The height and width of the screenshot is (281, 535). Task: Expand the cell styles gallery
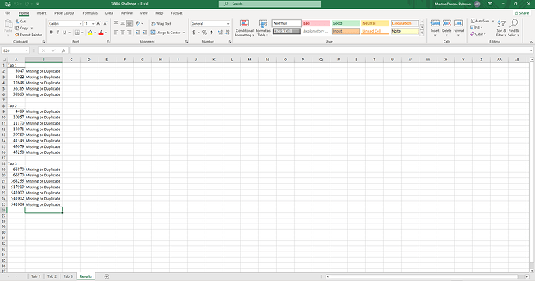(x=422, y=33)
